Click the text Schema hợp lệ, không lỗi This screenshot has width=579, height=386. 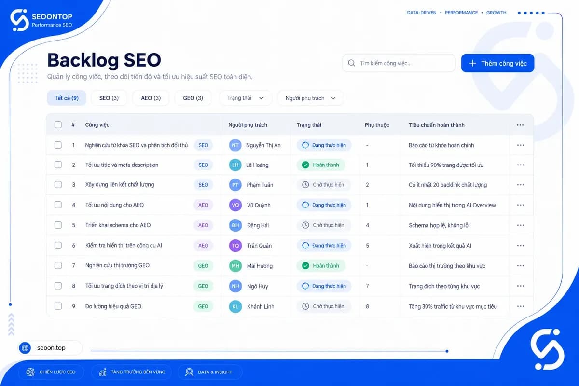click(x=439, y=225)
